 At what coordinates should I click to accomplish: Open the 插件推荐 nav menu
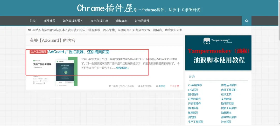[x=50, y=21]
